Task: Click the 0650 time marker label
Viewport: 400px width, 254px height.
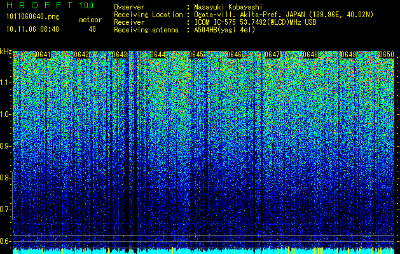Action: tap(387, 55)
